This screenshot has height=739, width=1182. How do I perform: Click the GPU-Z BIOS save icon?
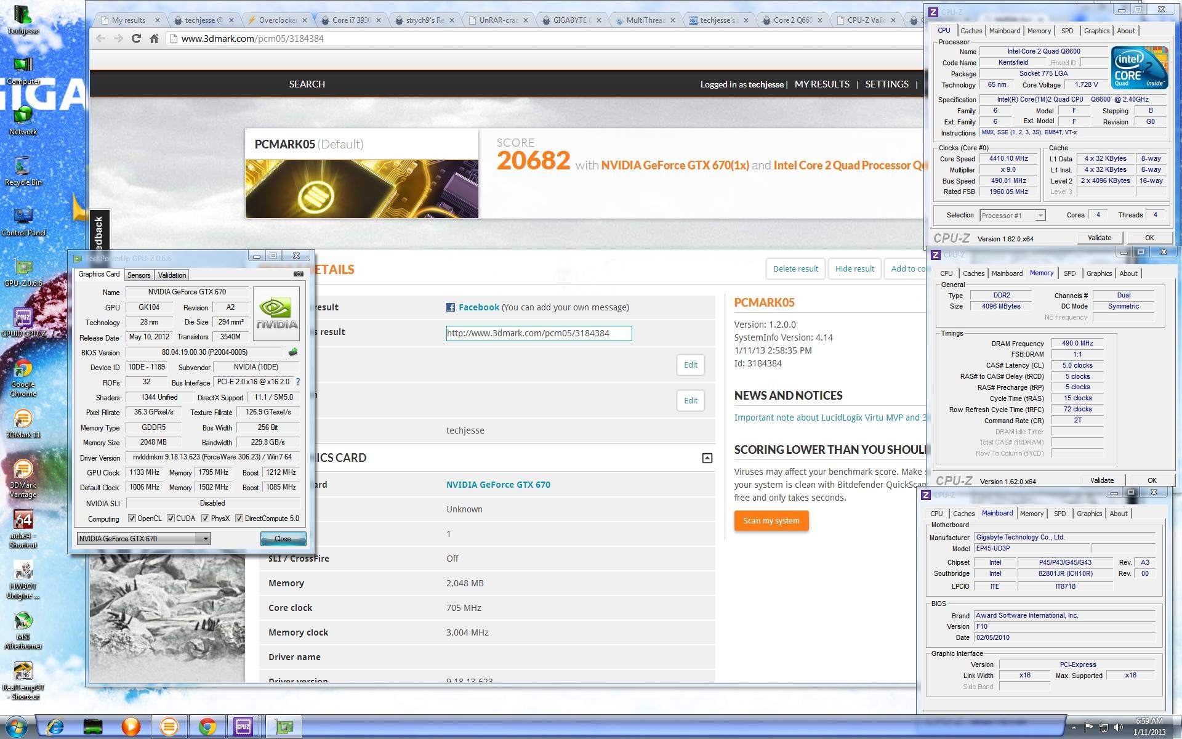(x=293, y=352)
